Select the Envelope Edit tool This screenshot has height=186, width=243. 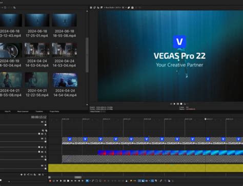point(93,181)
